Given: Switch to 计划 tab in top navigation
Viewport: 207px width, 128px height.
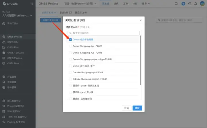Looking at the screenshot, I should [x=135, y=3].
